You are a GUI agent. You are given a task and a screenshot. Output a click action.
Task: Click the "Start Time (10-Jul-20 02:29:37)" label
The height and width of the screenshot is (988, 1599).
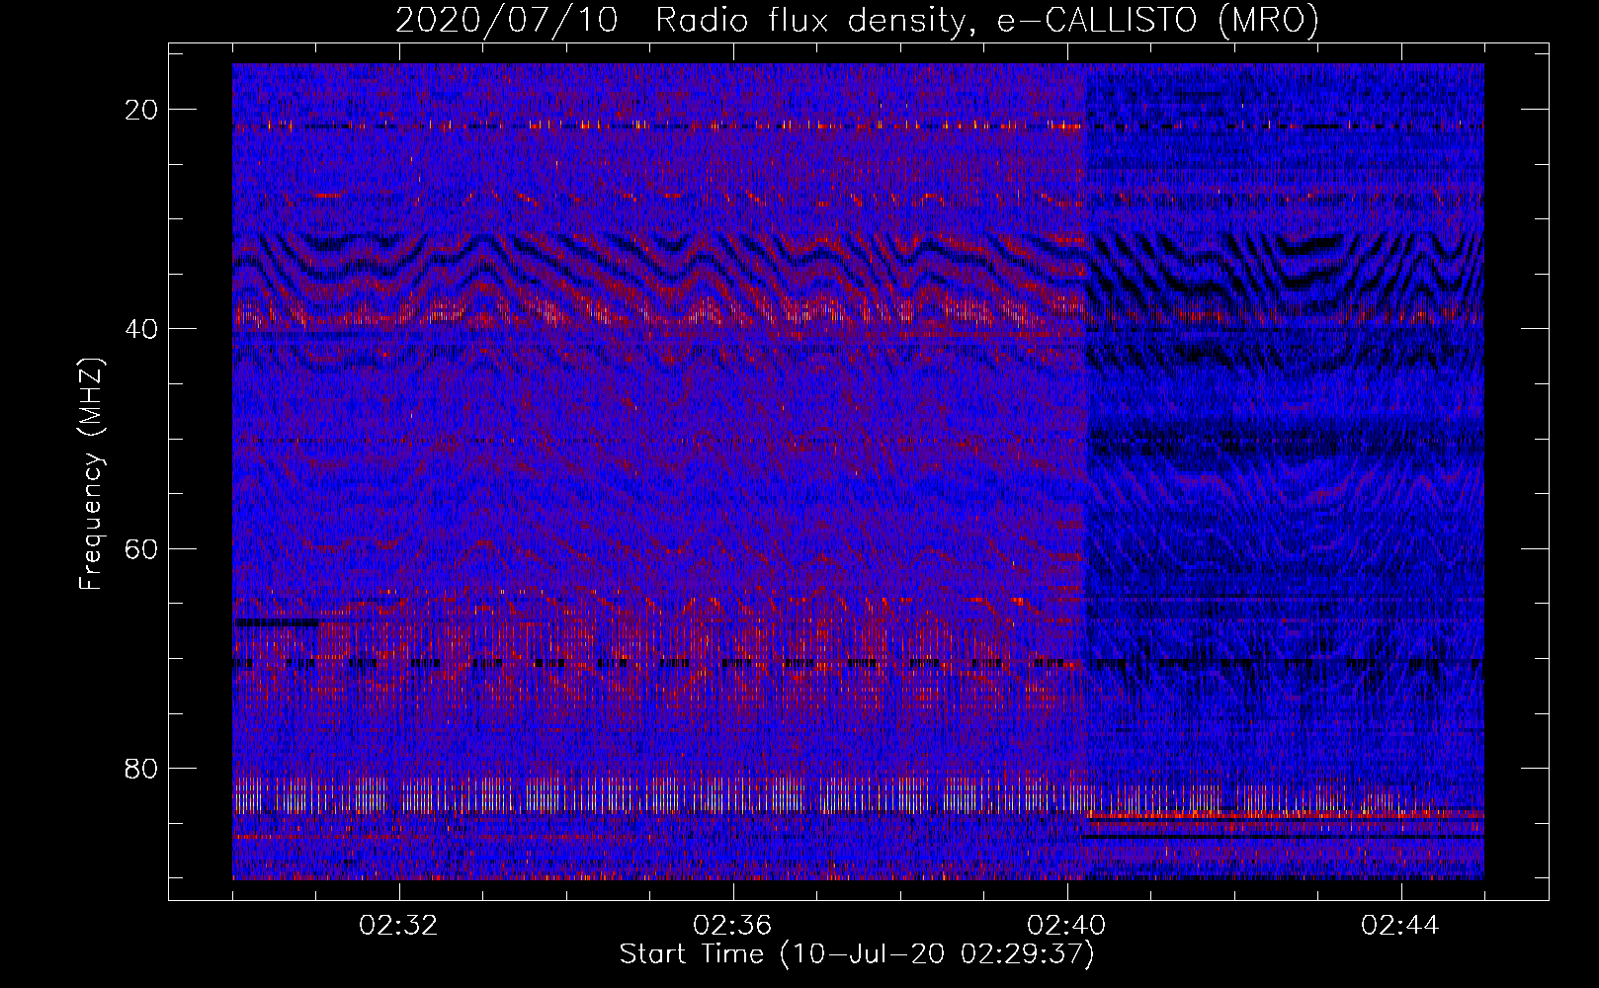[x=857, y=954]
